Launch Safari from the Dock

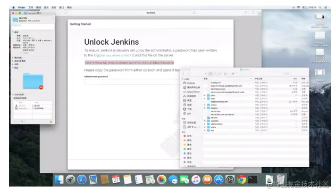pos(82,179)
